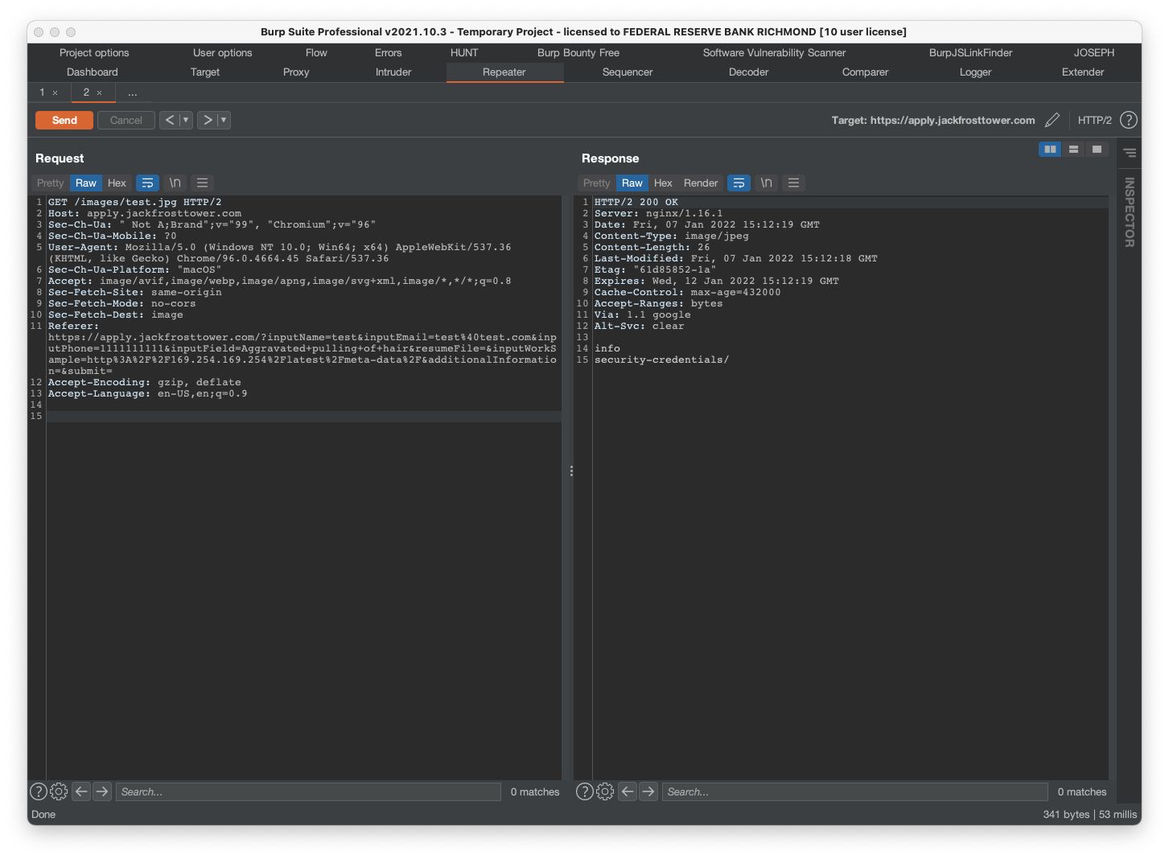The height and width of the screenshot is (859, 1169).
Task: Open Response search settings gear
Action: click(x=605, y=791)
